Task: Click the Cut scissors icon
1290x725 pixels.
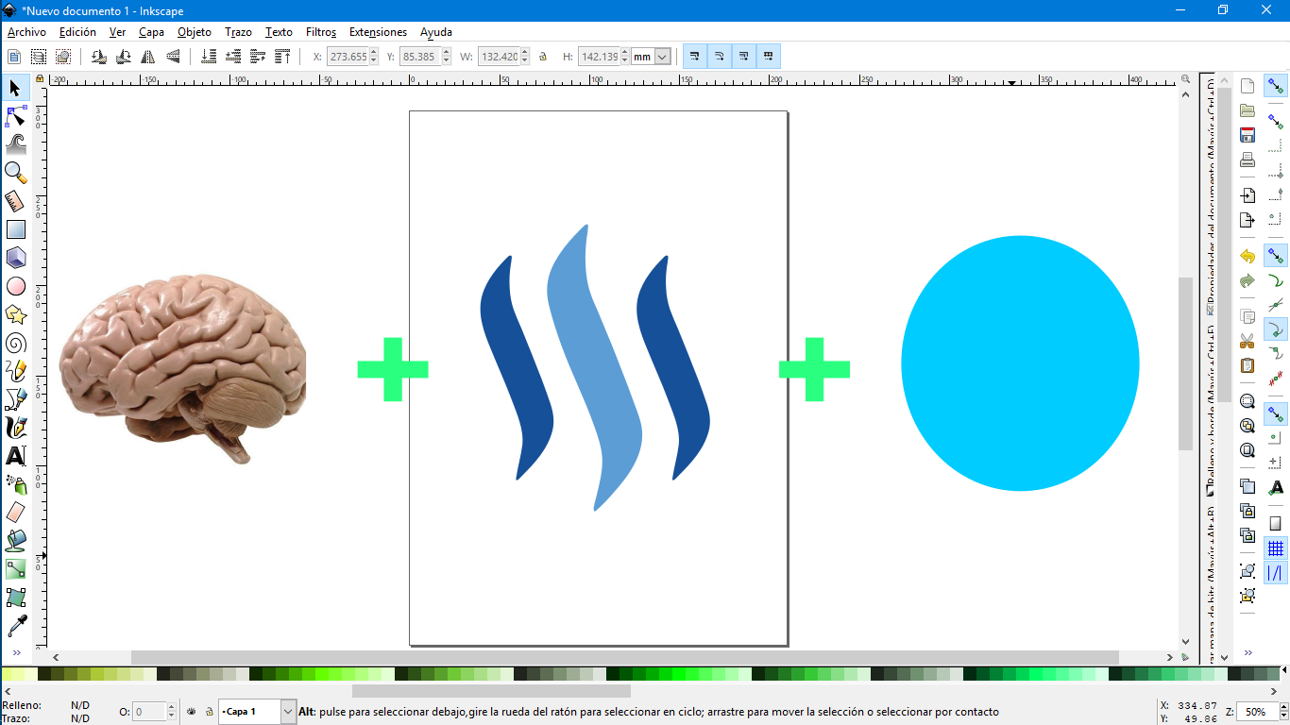Action: [1248, 341]
